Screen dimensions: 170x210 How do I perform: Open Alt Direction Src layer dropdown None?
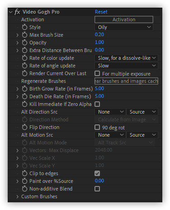click(x=110, y=112)
